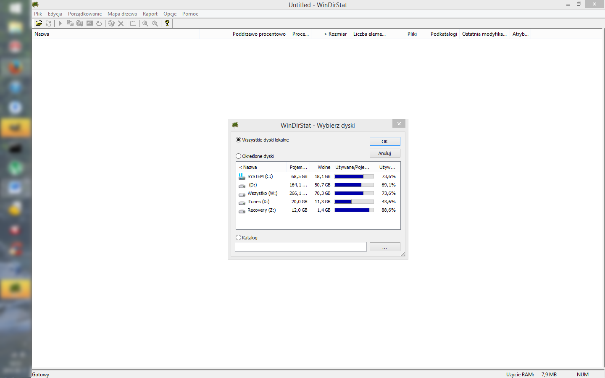Image resolution: width=605 pixels, height=378 pixels.
Task: Click the usage bar for SYSTEM (C:)
Action: [x=354, y=176]
